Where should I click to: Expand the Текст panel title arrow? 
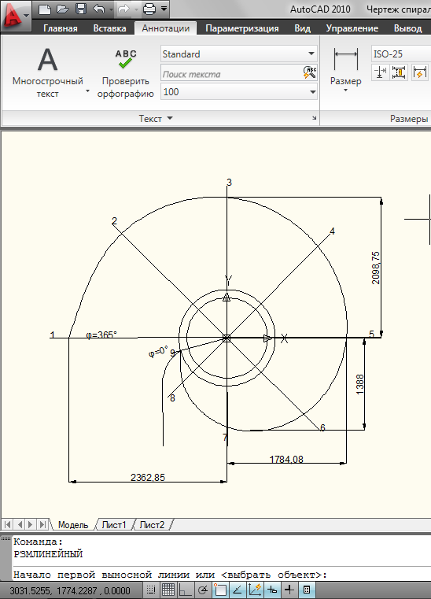pyautogui.click(x=170, y=118)
